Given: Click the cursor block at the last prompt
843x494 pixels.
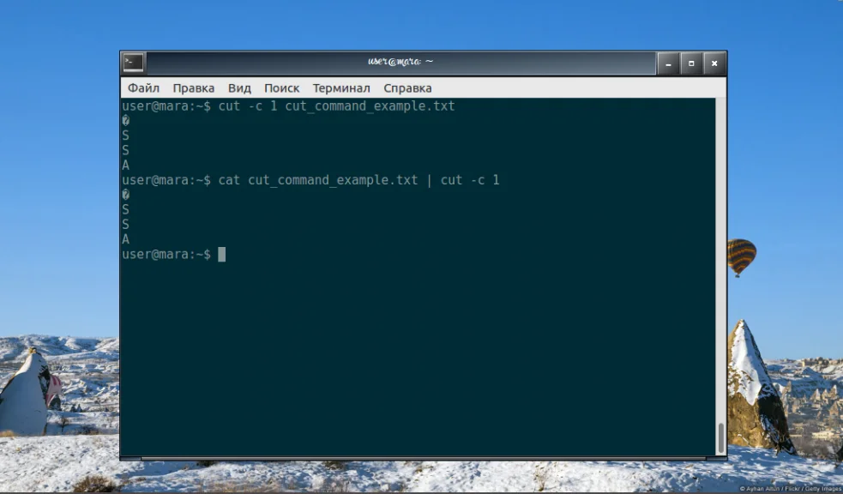Looking at the screenshot, I should pyautogui.click(x=221, y=254).
